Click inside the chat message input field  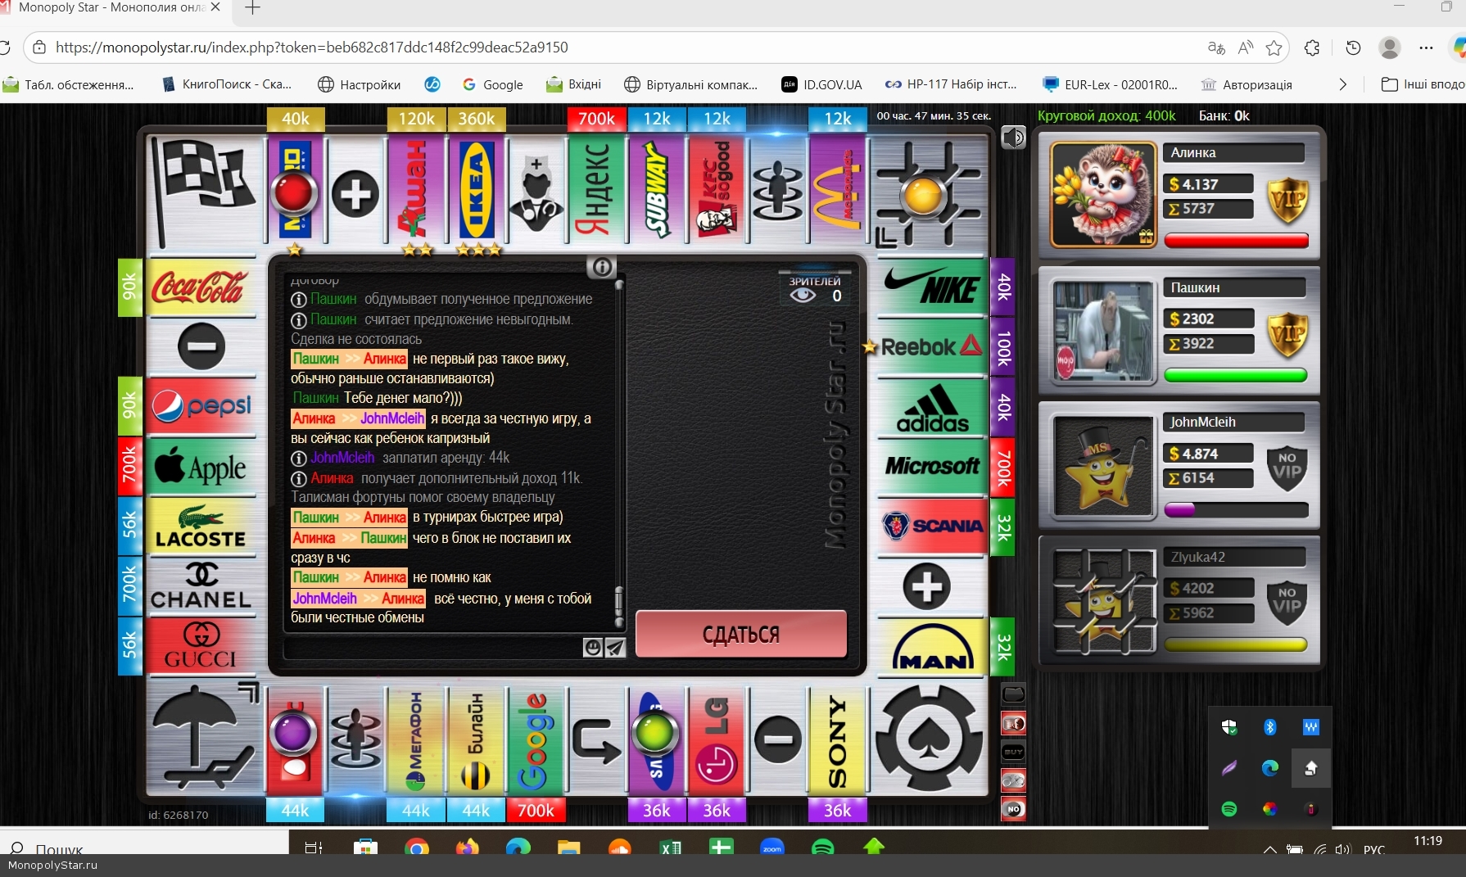click(432, 648)
